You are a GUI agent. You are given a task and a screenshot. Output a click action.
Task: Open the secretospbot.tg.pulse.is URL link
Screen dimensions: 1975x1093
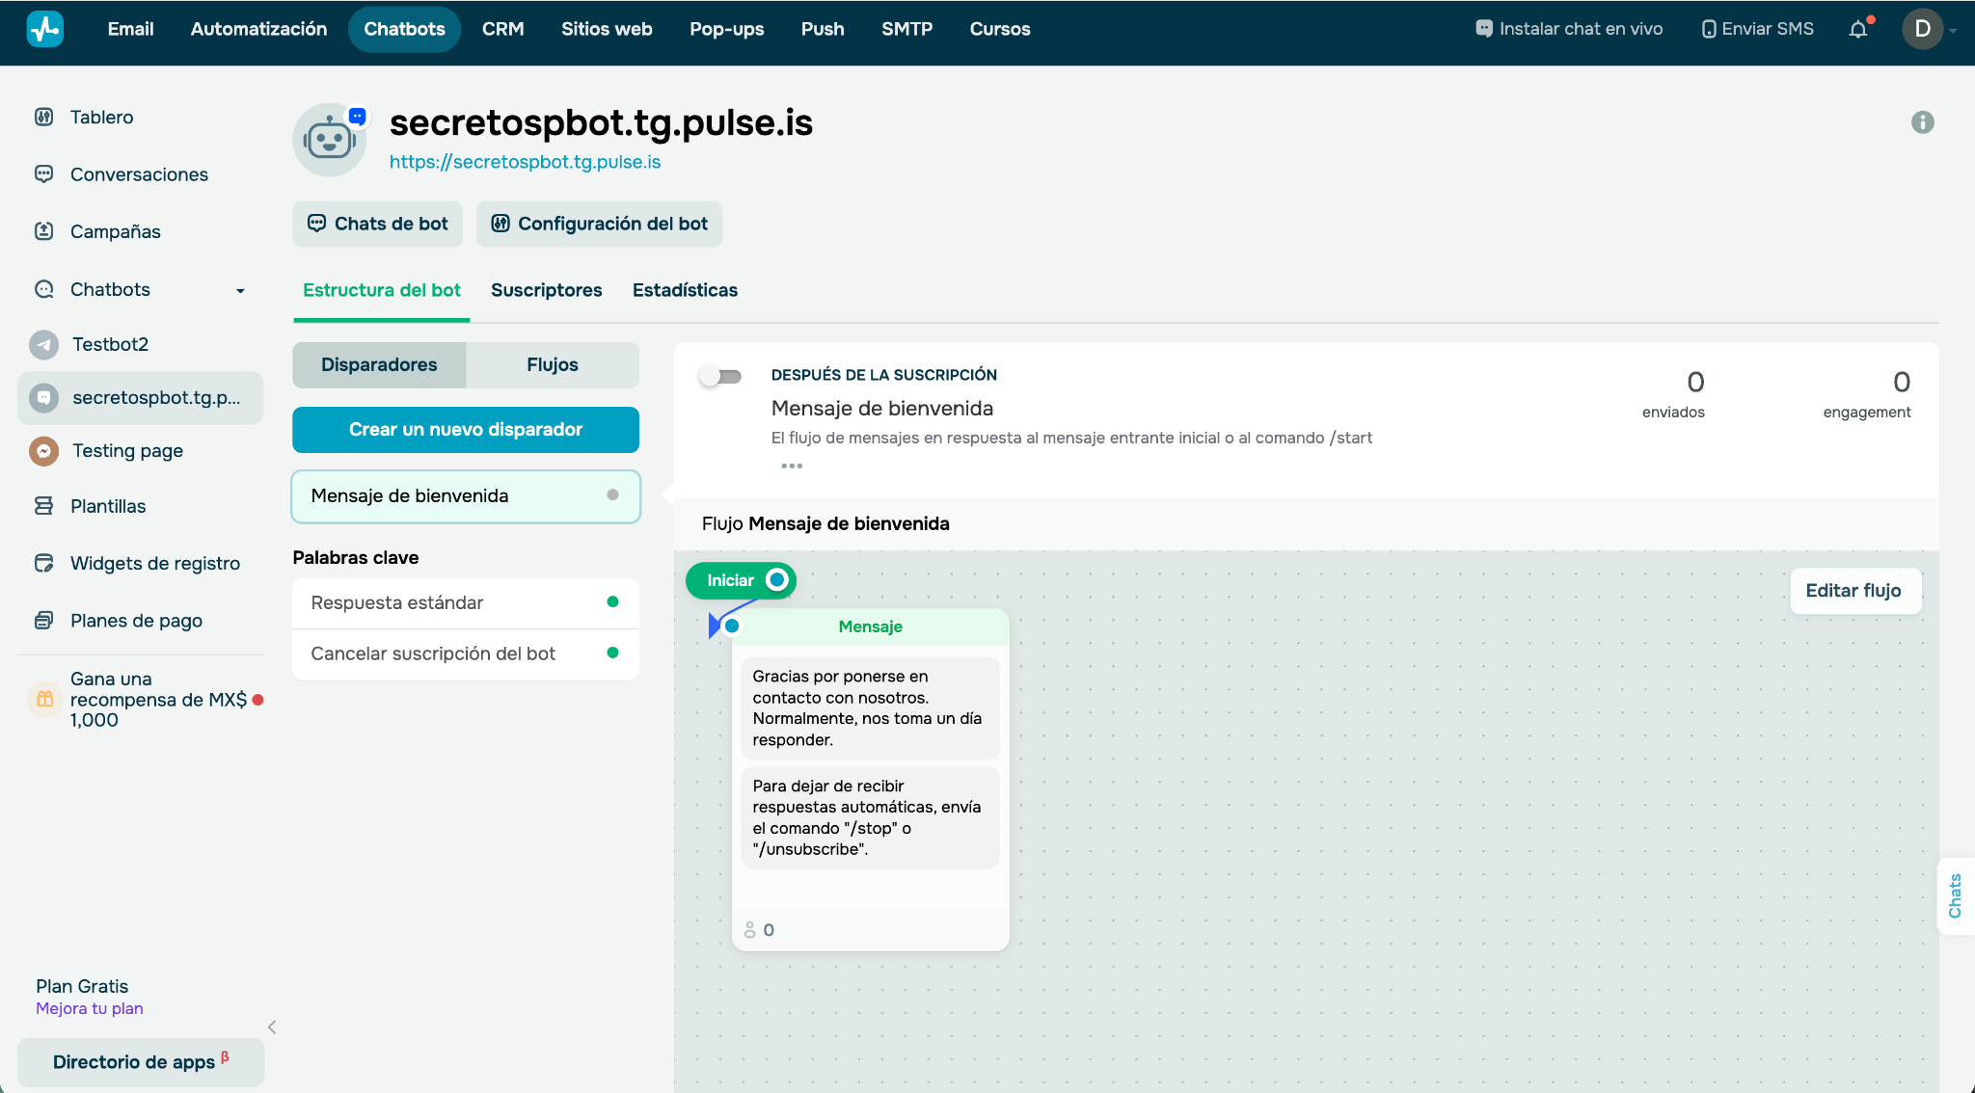pyautogui.click(x=525, y=162)
